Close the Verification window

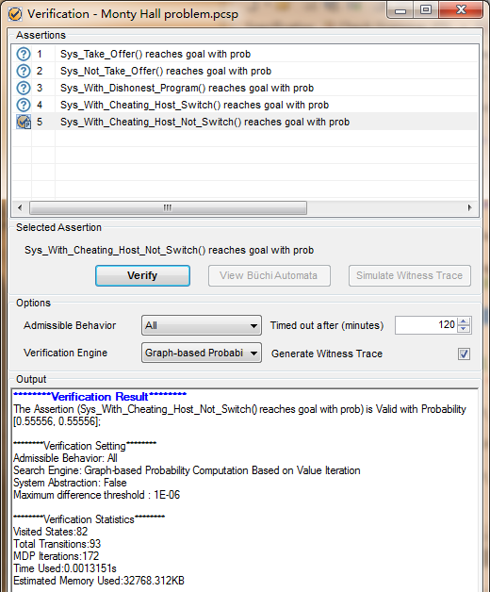click(x=461, y=10)
